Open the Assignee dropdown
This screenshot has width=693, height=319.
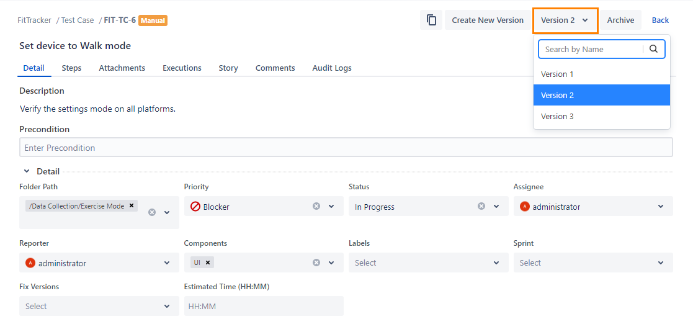(661, 207)
